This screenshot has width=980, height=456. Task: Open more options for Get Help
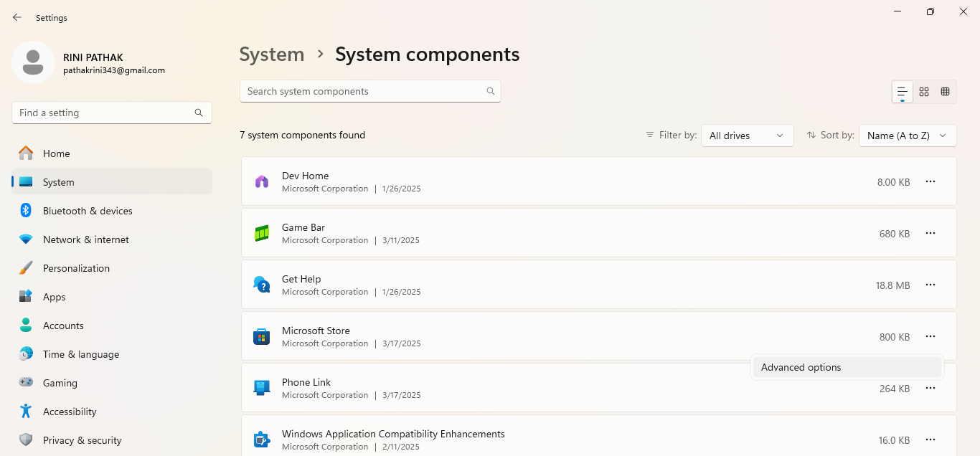click(x=930, y=285)
